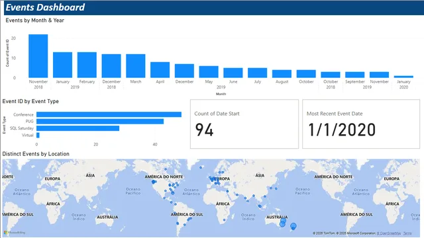Select the small Virtual bar

[38, 135]
